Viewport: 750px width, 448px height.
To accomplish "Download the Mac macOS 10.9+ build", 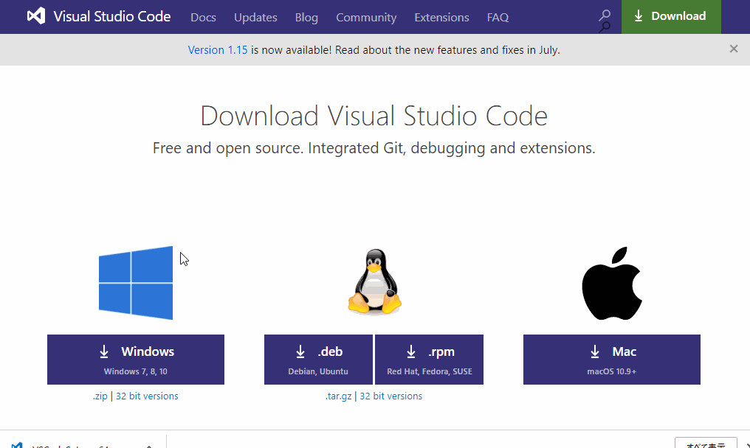I will (612, 360).
